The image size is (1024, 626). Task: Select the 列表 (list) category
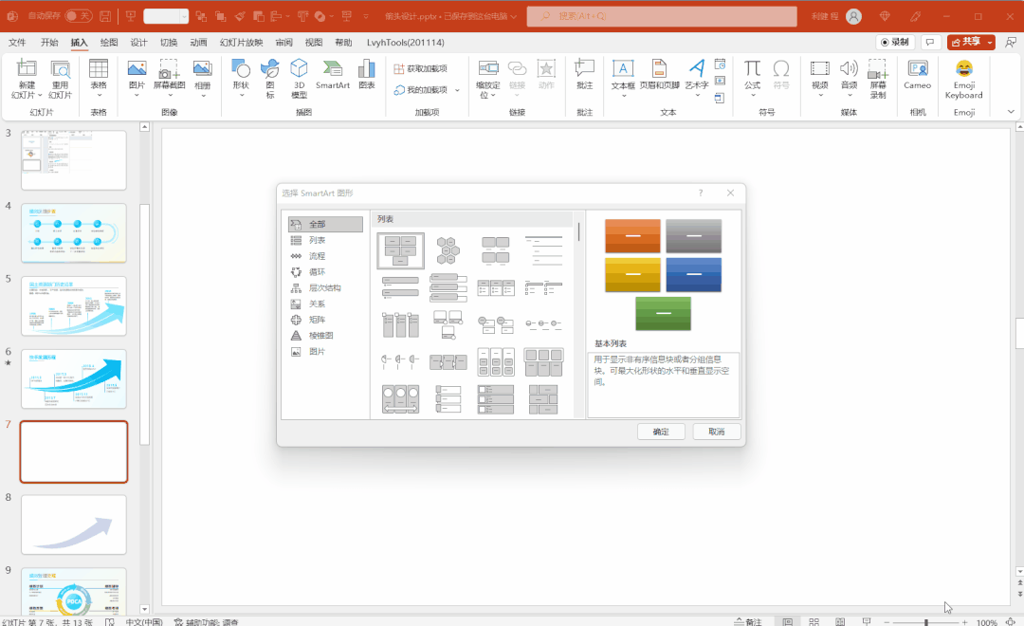[325, 240]
